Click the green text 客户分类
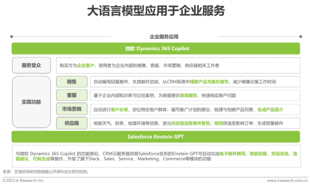 (119, 110)
